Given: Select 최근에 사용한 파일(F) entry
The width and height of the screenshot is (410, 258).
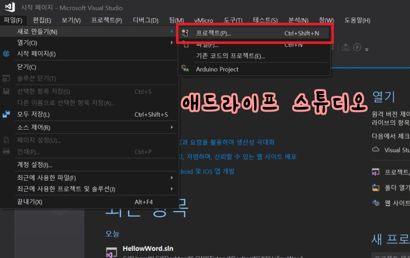Looking at the screenshot, I should [x=89, y=178].
